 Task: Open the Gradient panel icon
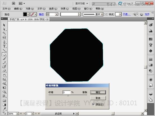coord(151,65)
